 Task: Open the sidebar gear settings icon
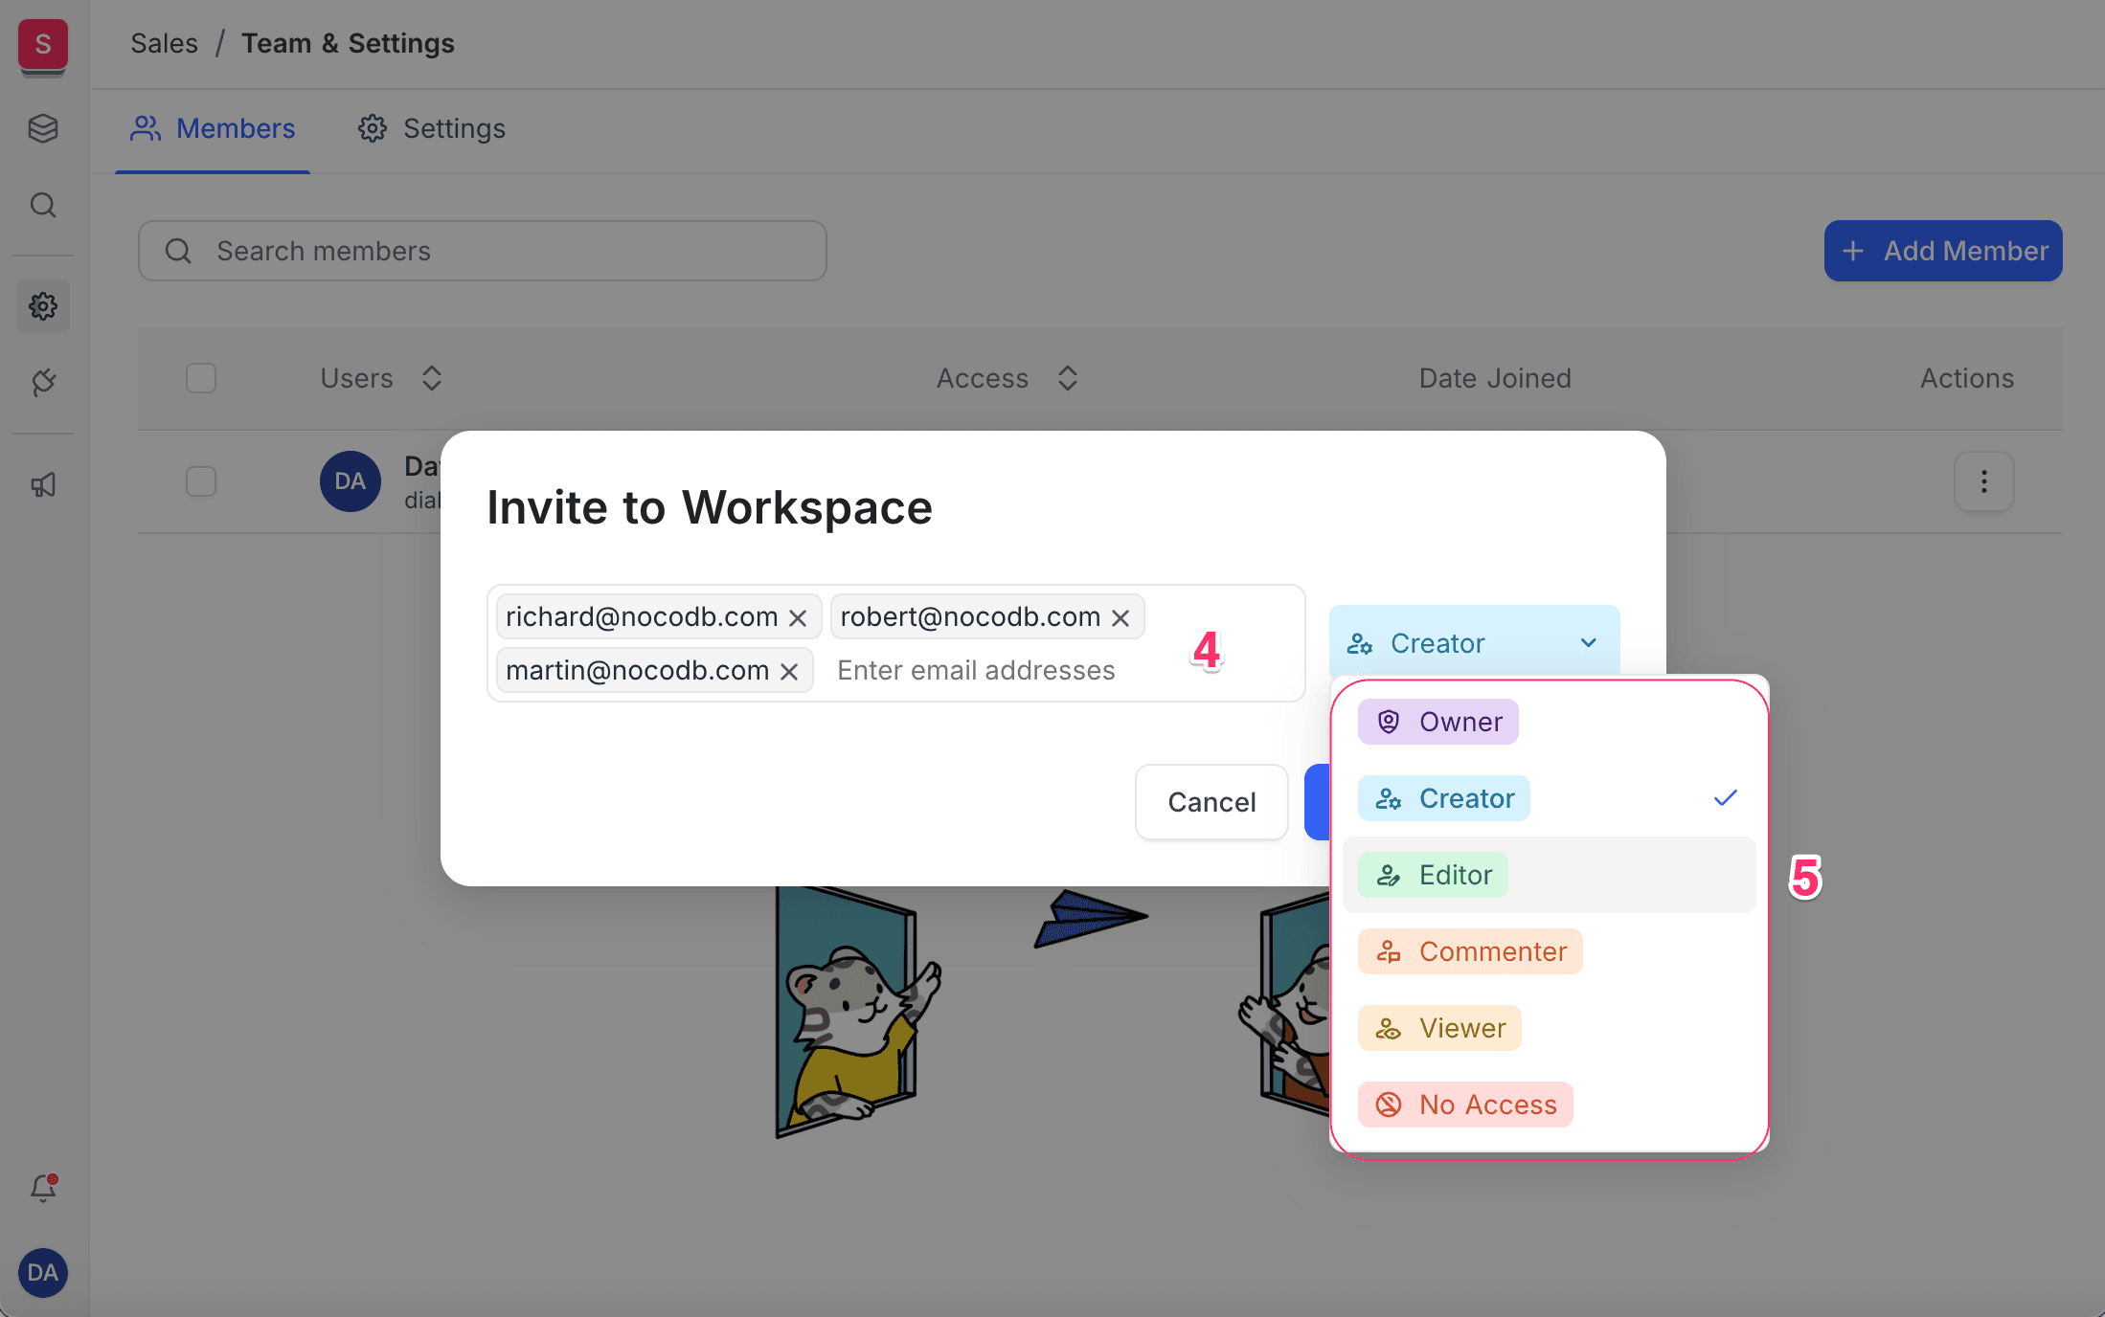[x=42, y=306]
